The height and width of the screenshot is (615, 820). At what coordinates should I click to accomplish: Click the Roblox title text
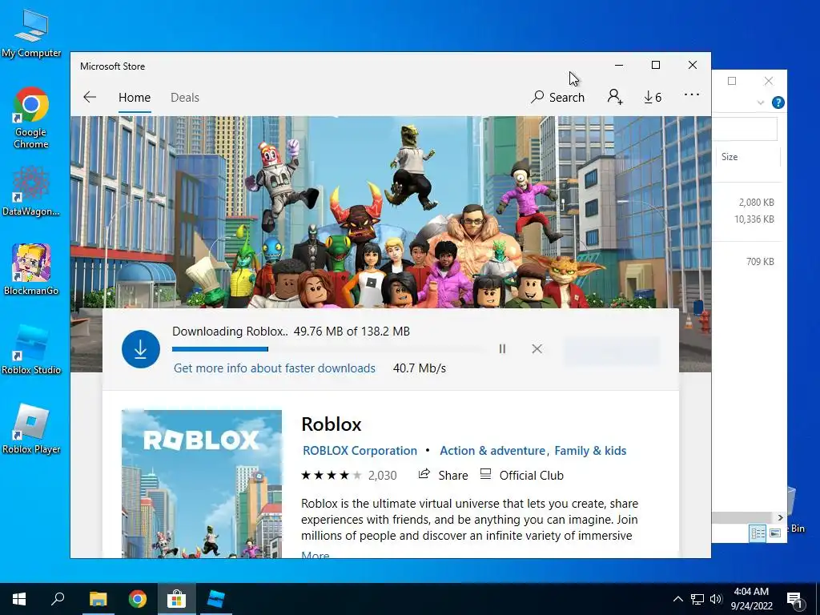[332, 424]
